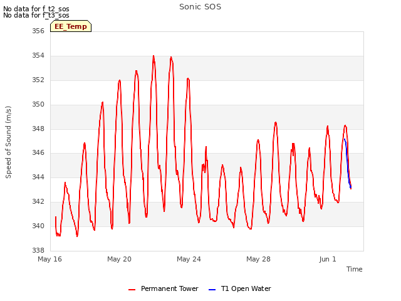The image size is (401, 301).
Task: Click the 350 y-axis tick label
Action: click(38, 105)
